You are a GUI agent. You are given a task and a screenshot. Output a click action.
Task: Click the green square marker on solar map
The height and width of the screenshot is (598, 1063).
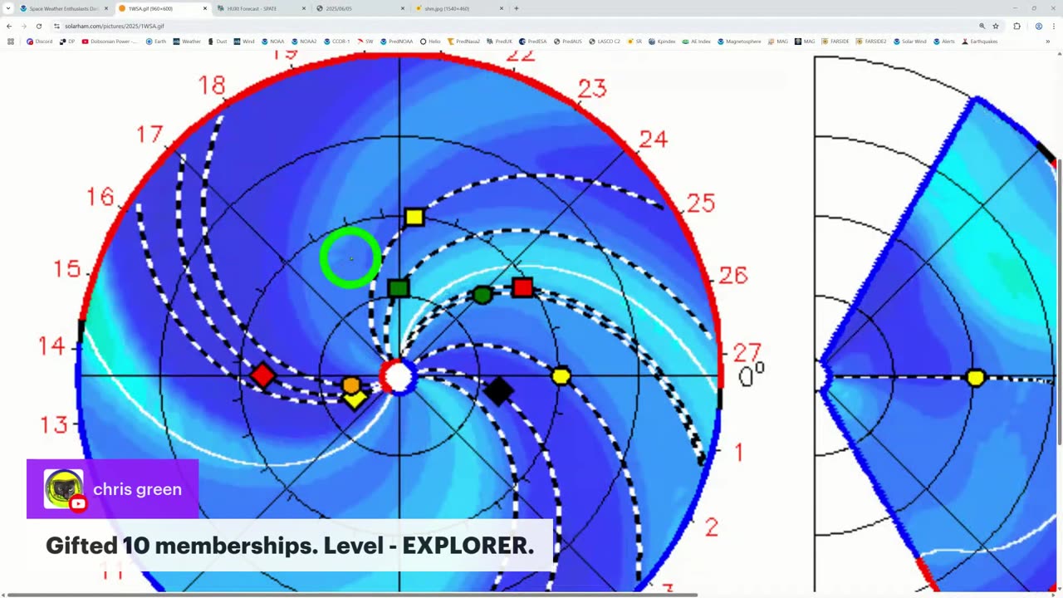[x=399, y=288]
